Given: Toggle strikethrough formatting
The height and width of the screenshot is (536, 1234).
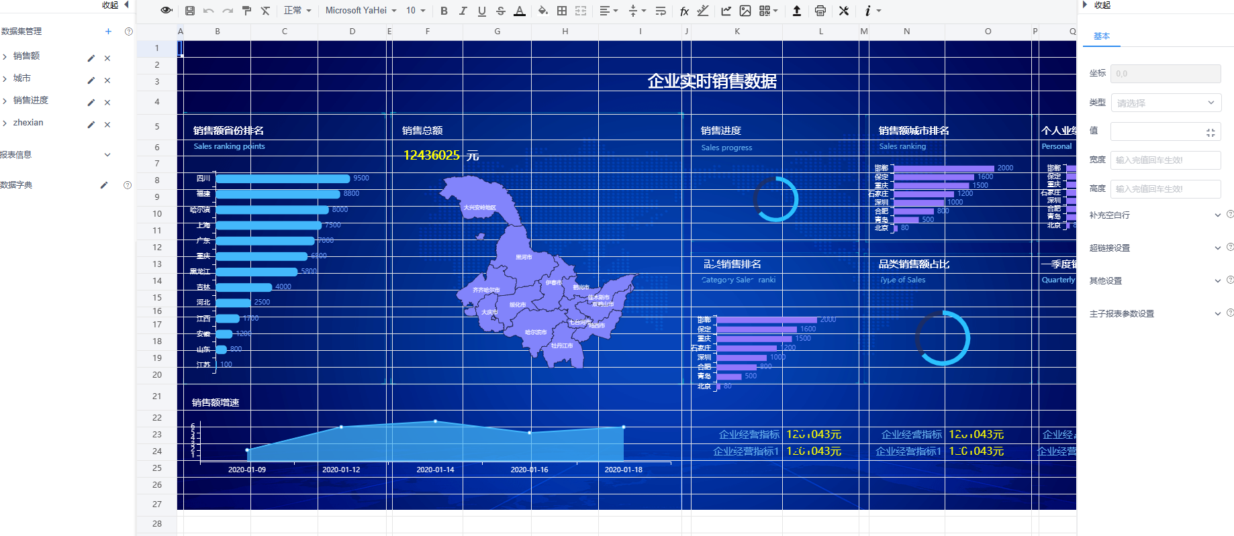Looking at the screenshot, I should point(500,11).
